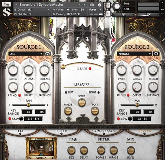This screenshot has height=160, width=165.
Task: Click Source 1 Release knob
Action: [x=45, y=70]
